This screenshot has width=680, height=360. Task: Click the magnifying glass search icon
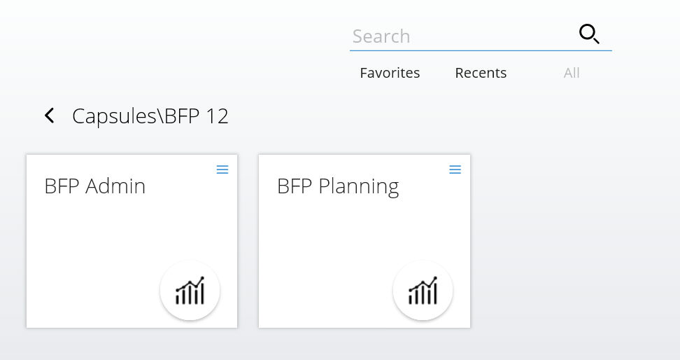[589, 34]
